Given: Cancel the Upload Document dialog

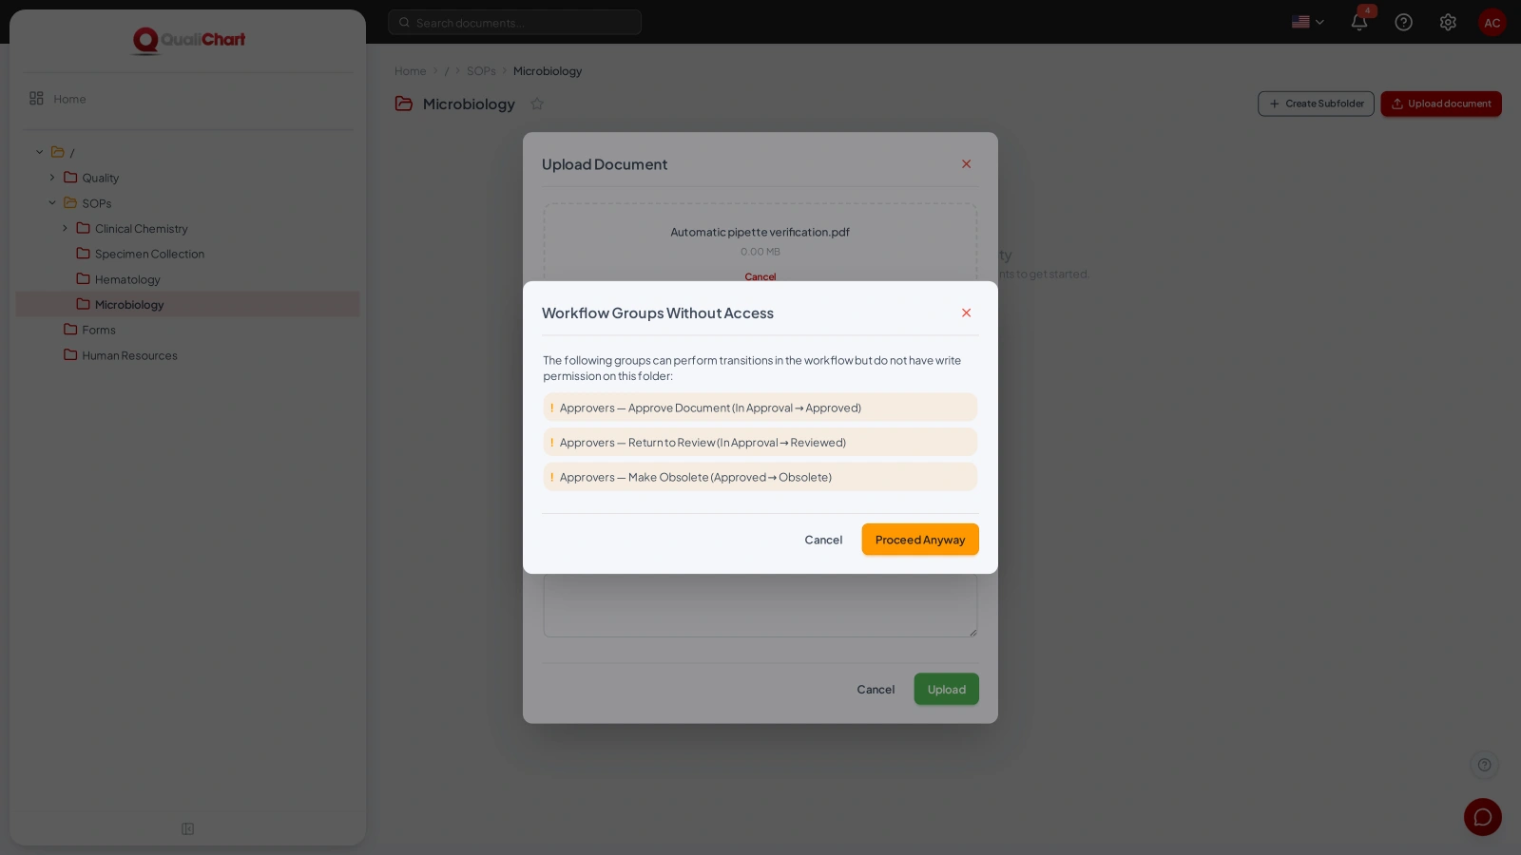Looking at the screenshot, I should tap(876, 690).
